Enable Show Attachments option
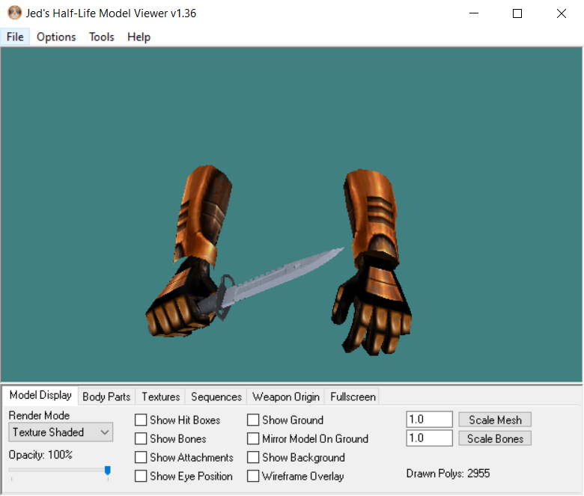584x496 pixels. coord(141,458)
